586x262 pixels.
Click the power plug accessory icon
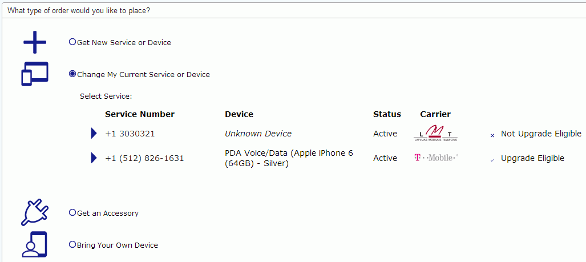[34, 213]
